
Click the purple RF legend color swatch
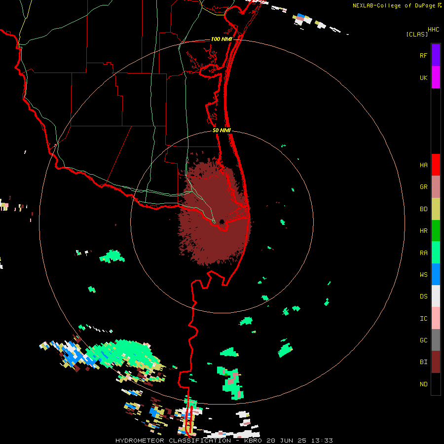tap(436, 55)
